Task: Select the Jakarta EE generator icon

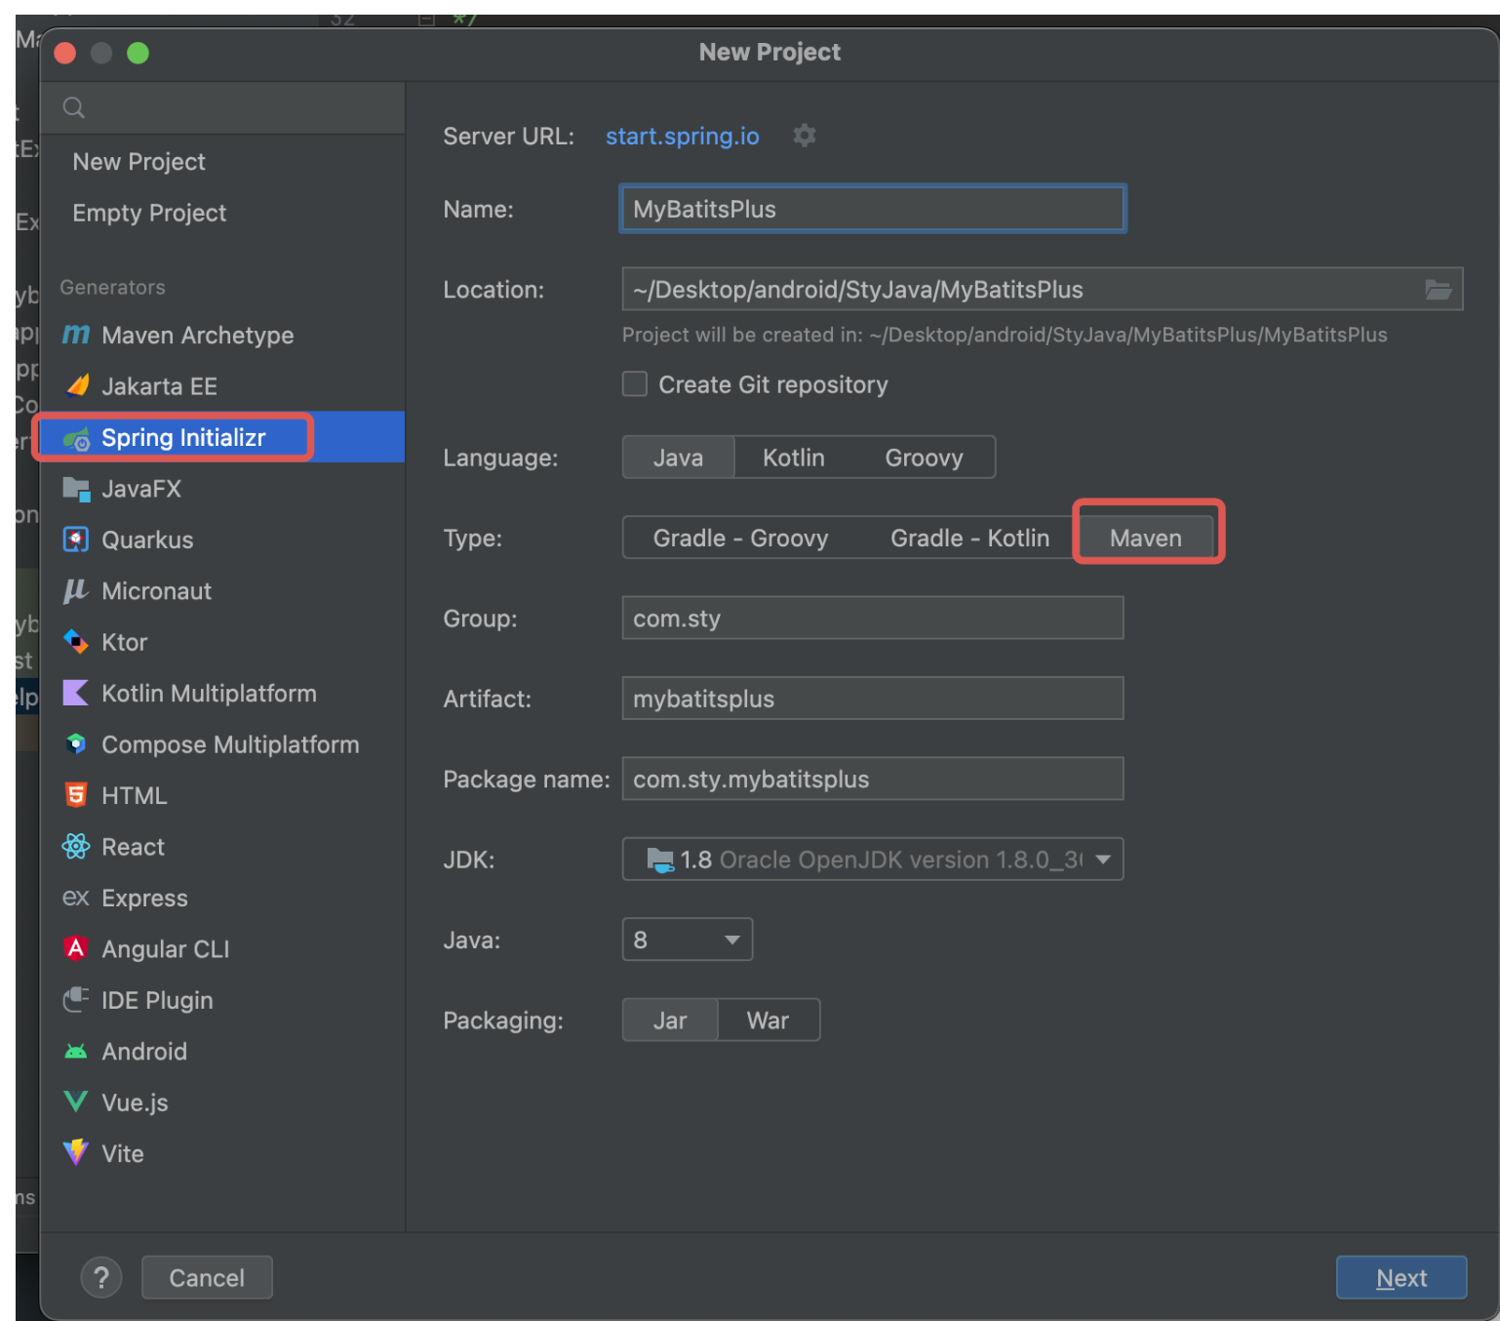Action: 77,386
